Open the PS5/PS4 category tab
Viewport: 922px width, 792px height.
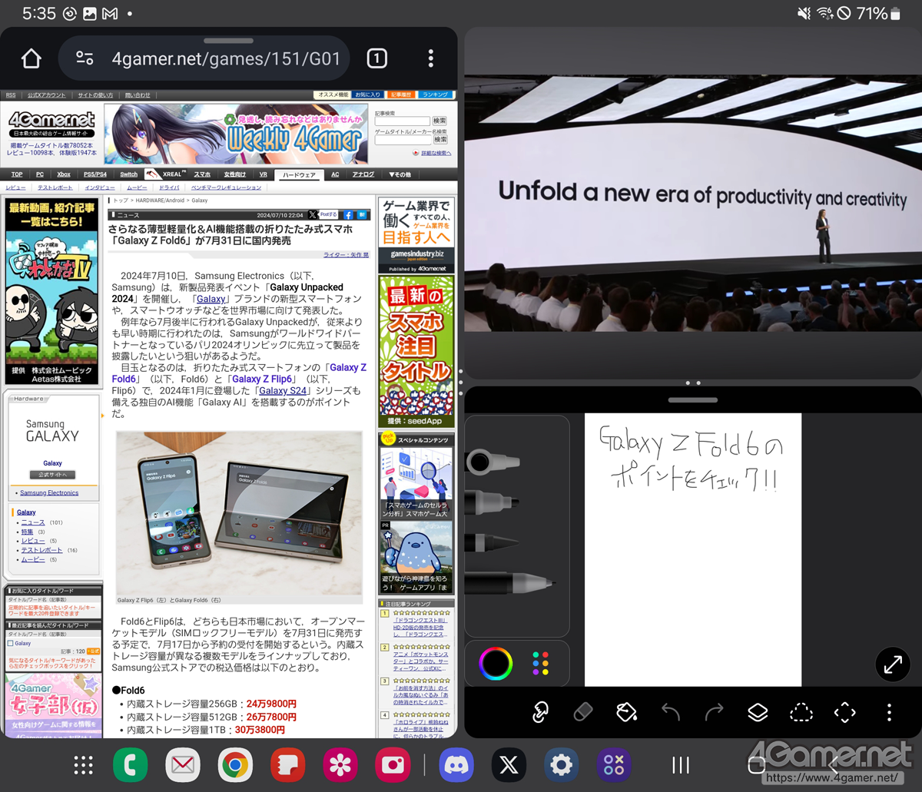[95, 174]
